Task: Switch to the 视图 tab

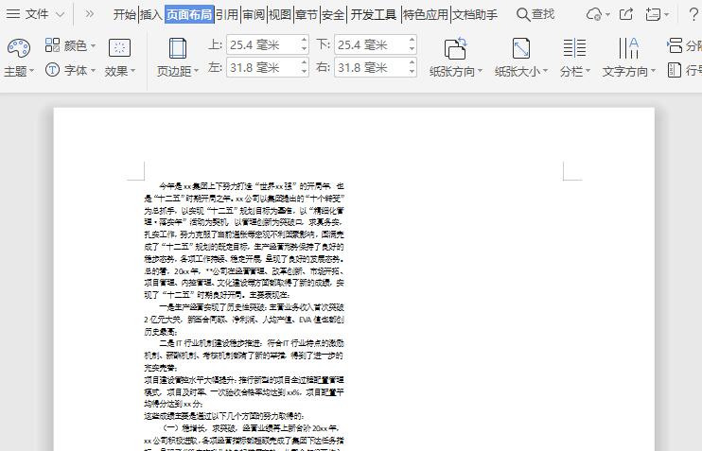Action: tap(280, 14)
